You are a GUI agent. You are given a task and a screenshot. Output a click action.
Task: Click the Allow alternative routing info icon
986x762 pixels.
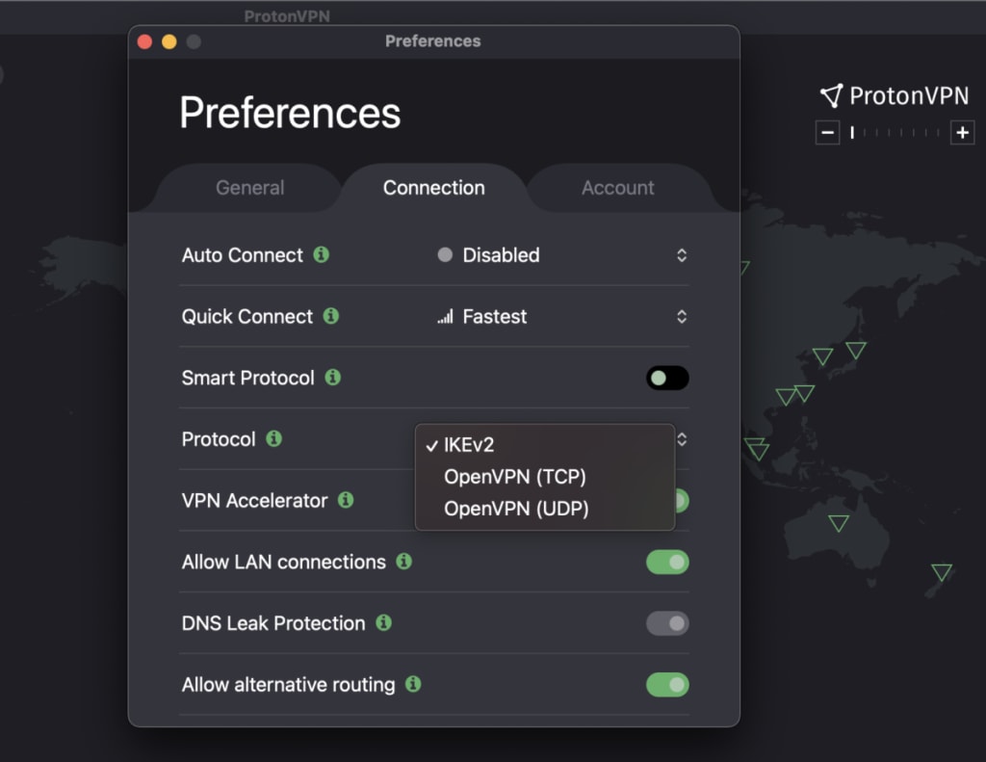413,685
